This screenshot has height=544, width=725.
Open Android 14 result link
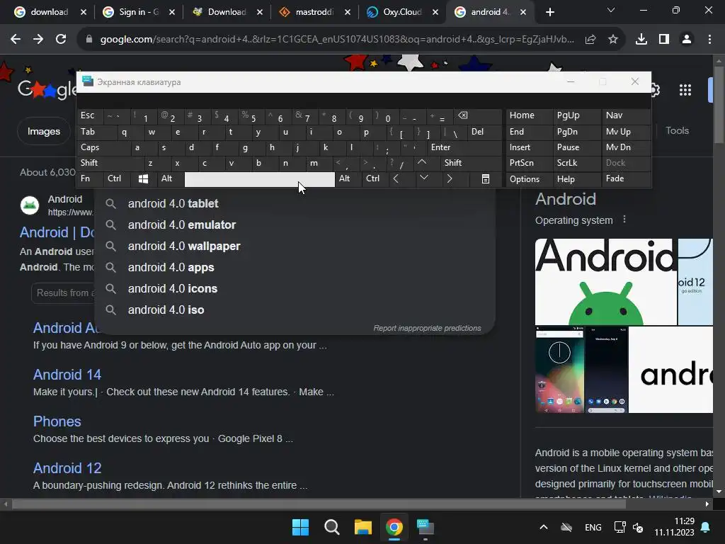click(67, 374)
